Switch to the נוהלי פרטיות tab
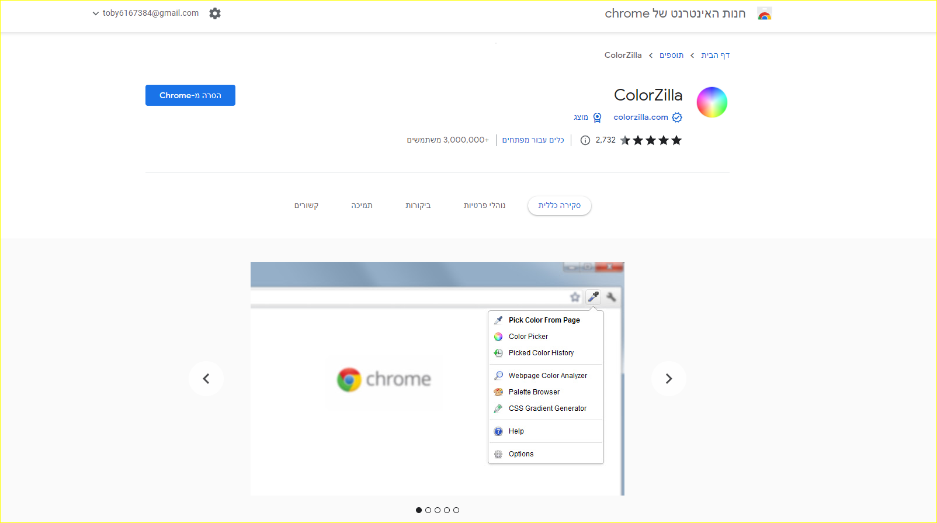 point(484,206)
